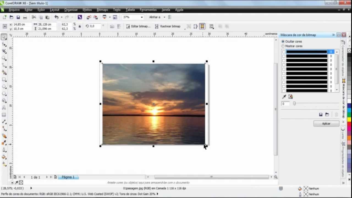Click the New document icon
Viewport: 352px width, 198px height.
point(4,17)
